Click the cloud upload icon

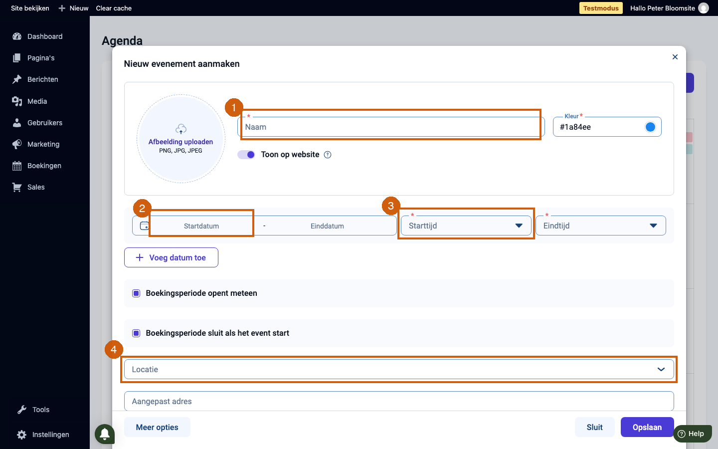(181, 129)
